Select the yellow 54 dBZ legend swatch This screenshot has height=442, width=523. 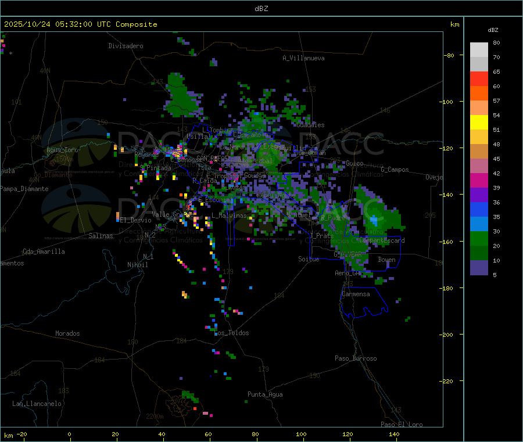pyautogui.click(x=479, y=123)
